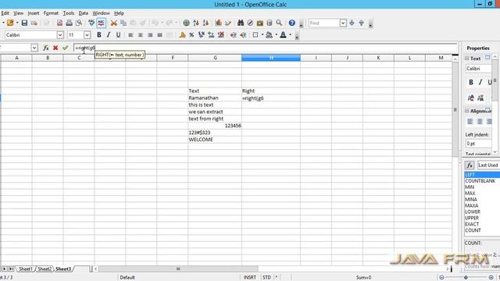Open the Find box dropdown
Screen dimensions: 500x281
[x=343, y=23]
